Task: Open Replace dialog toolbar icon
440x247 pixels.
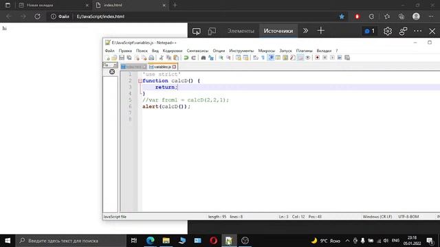Action: [211, 58]
